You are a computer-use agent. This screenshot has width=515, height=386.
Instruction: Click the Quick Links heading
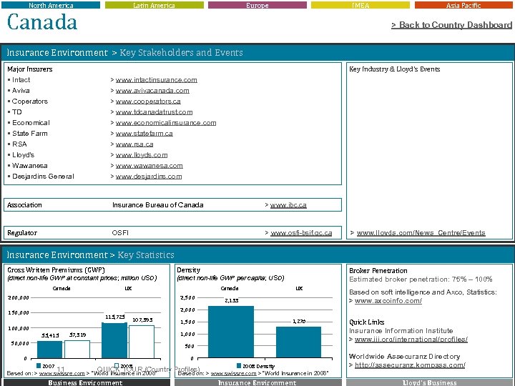point(366,322)
